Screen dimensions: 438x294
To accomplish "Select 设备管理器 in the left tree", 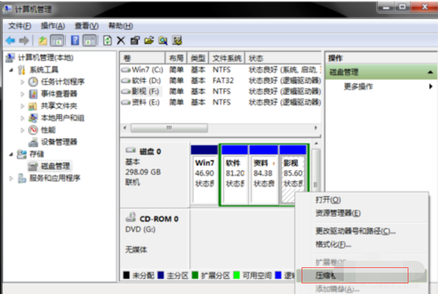I will pyautogui.click(x=59, y=142).
